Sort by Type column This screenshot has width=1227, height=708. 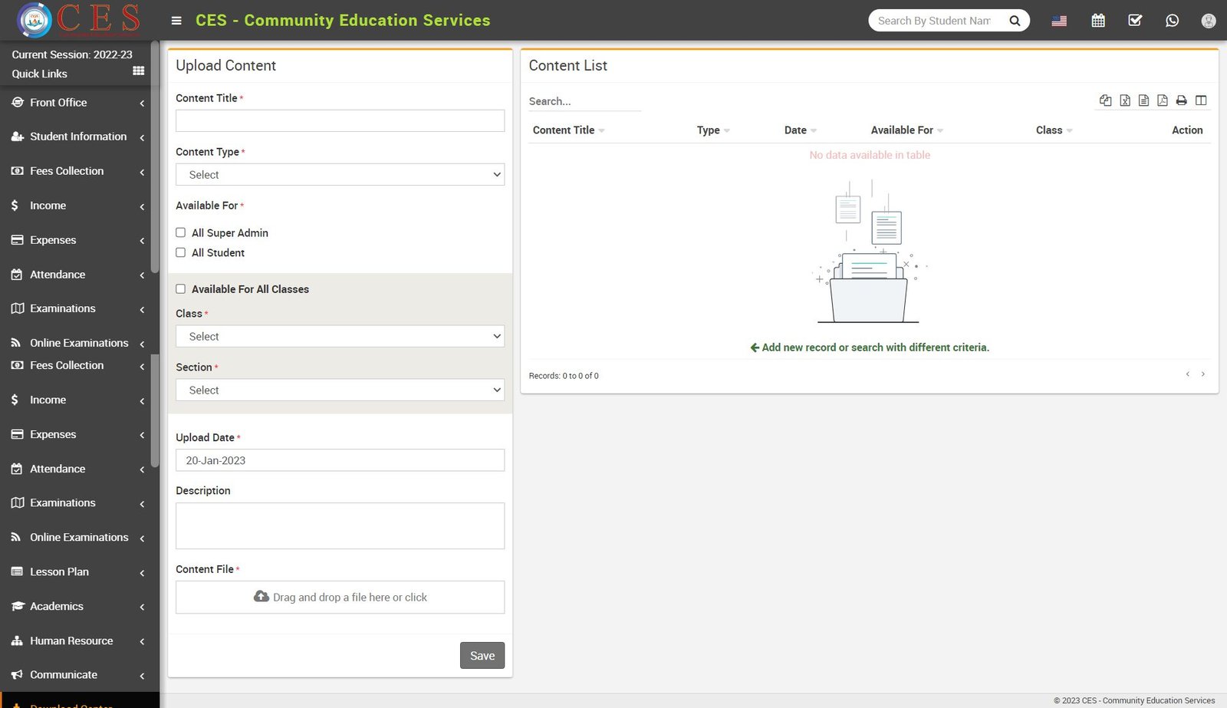[x=713, y=130]
